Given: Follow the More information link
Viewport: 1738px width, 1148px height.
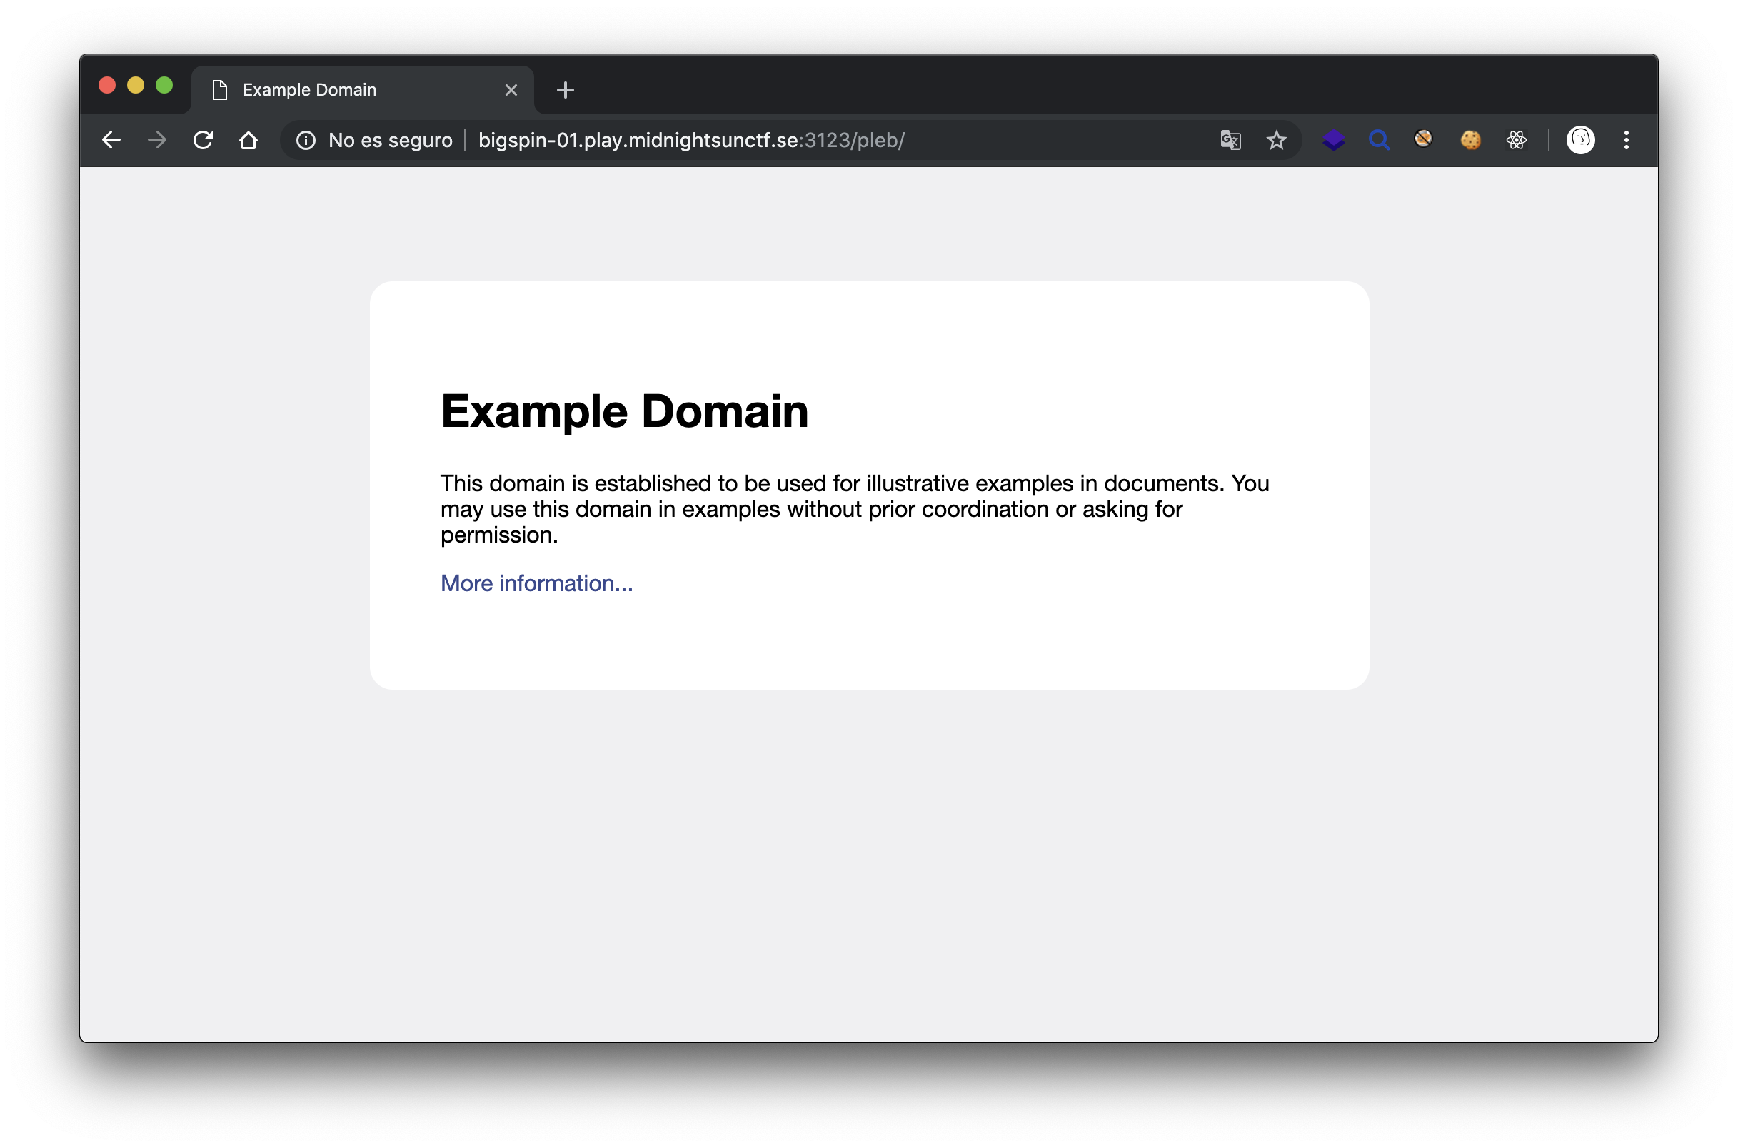Looking at the screenshot, I should 536,583.
